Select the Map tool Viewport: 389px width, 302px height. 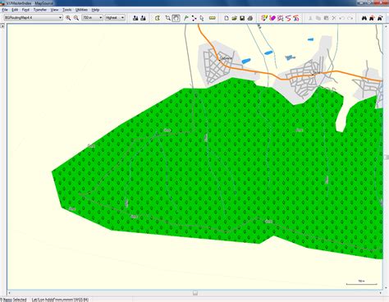[158, 18]
